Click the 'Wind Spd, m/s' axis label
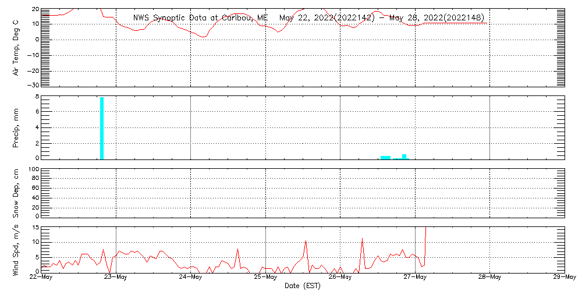Image resolution: width=582 pixels, height=291 pixels. [x=16, y=249]
